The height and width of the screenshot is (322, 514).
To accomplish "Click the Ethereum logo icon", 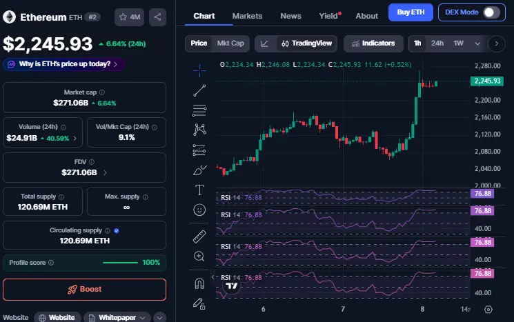I will 9,17.
